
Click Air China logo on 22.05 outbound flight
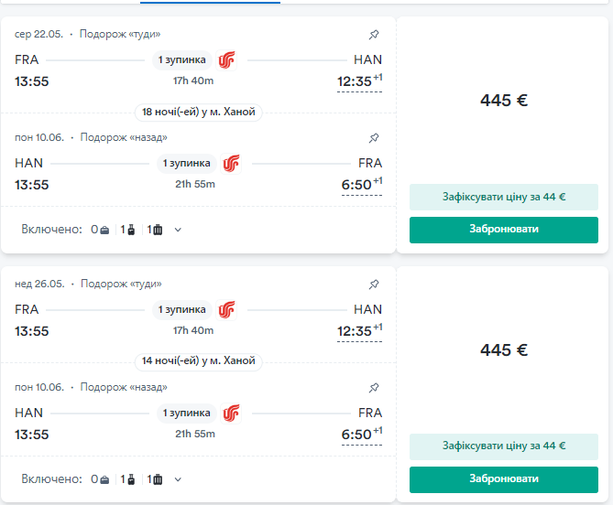226,60
